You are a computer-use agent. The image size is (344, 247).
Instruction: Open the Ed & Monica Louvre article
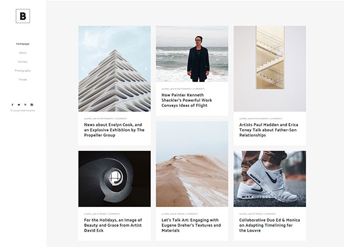[269, 225]
